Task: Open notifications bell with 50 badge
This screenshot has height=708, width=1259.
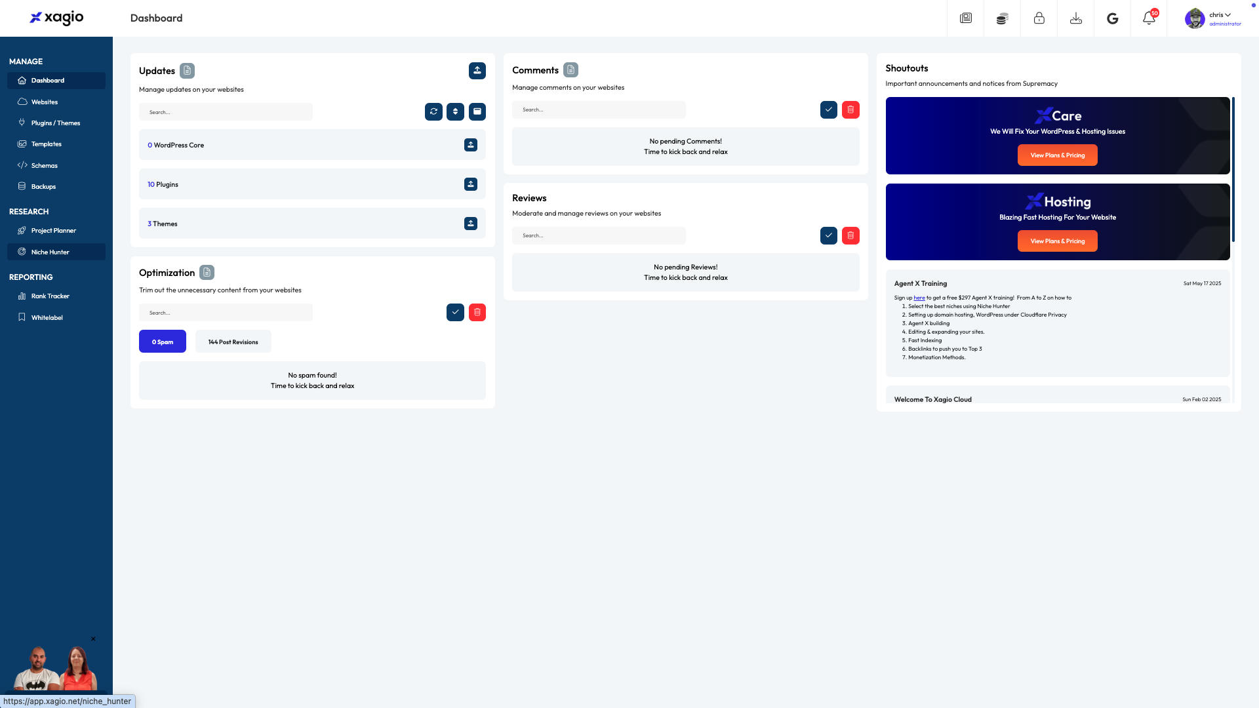Action: (1149, 18)
